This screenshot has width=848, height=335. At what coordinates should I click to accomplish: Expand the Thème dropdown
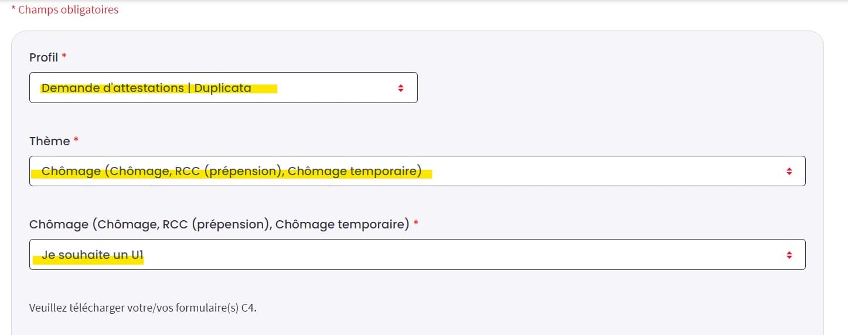click(x=410, y=172)
